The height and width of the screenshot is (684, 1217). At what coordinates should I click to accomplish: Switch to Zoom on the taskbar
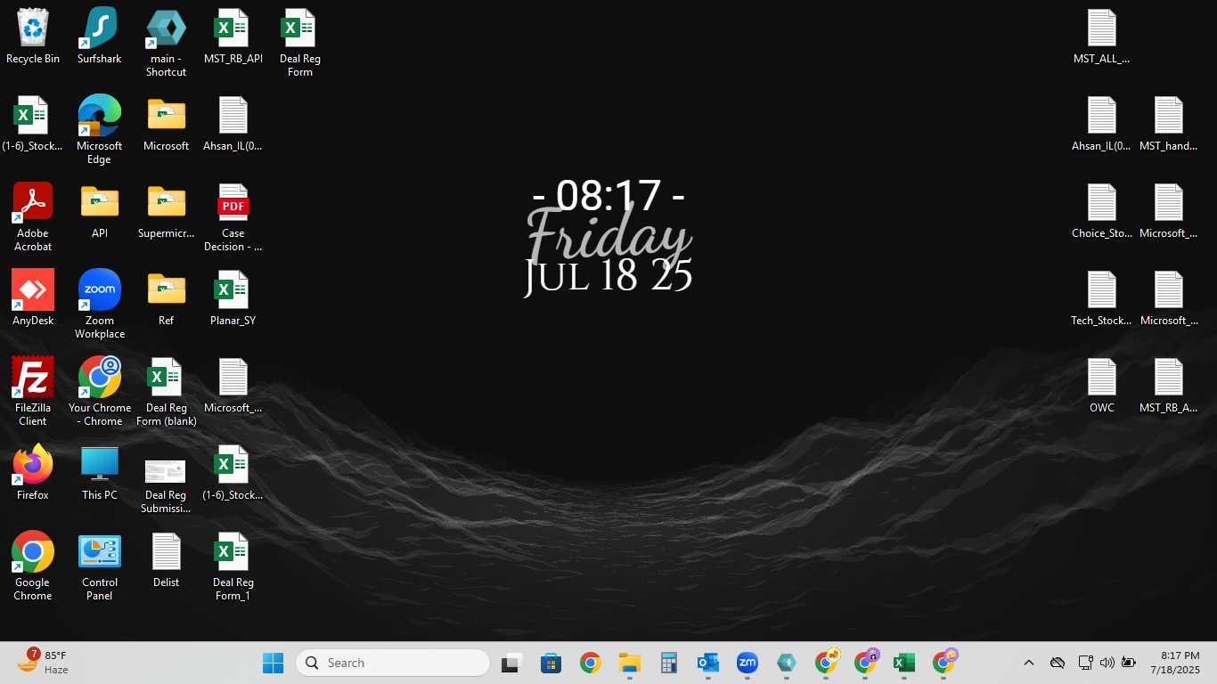[747, 663]
